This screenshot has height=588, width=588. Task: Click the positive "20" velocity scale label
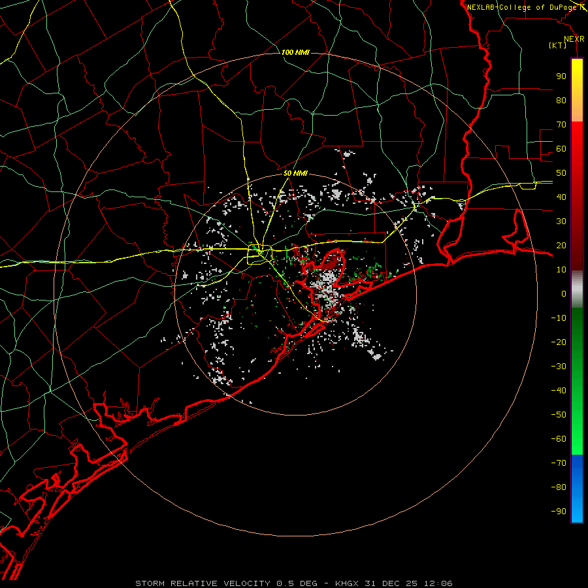coord(561,245)
